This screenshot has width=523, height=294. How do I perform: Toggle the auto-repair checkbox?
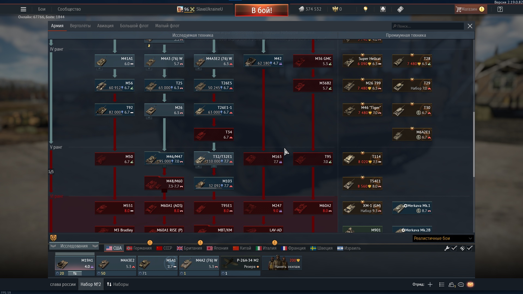click(454, 248)
